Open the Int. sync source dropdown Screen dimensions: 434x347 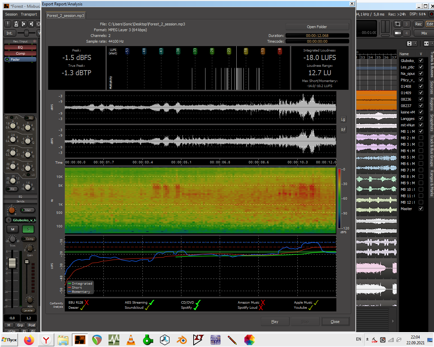click(9, 33)
